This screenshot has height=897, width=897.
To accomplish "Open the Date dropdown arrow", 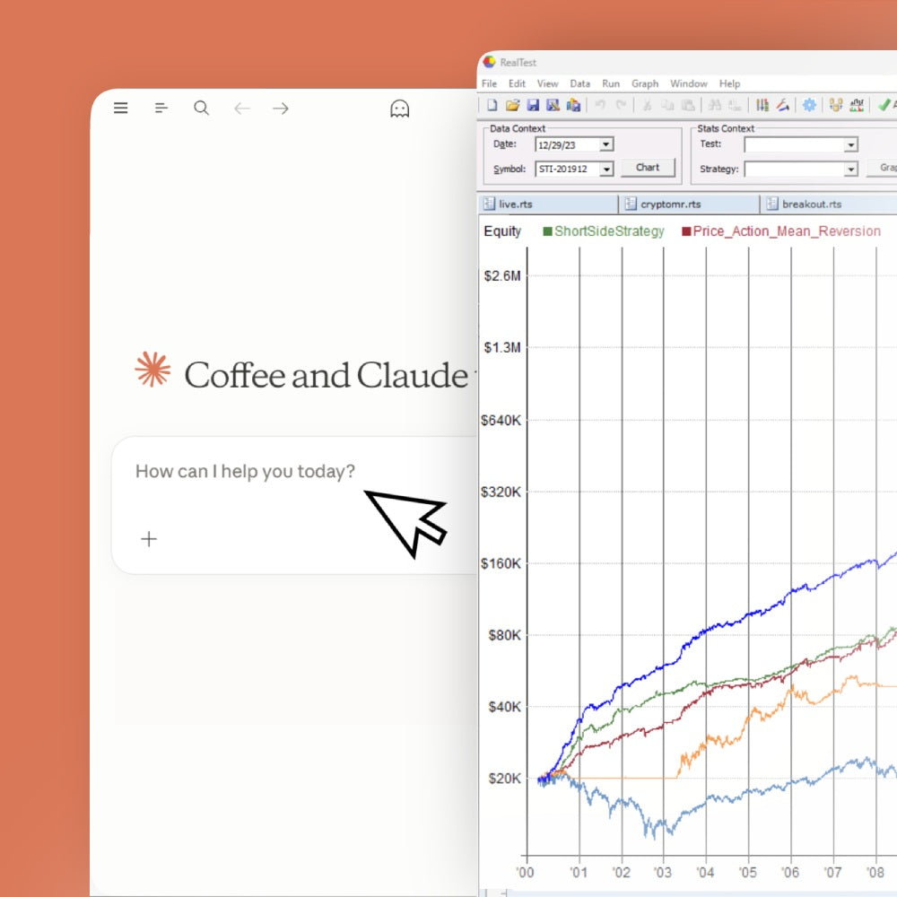I will tap(605, 144).
